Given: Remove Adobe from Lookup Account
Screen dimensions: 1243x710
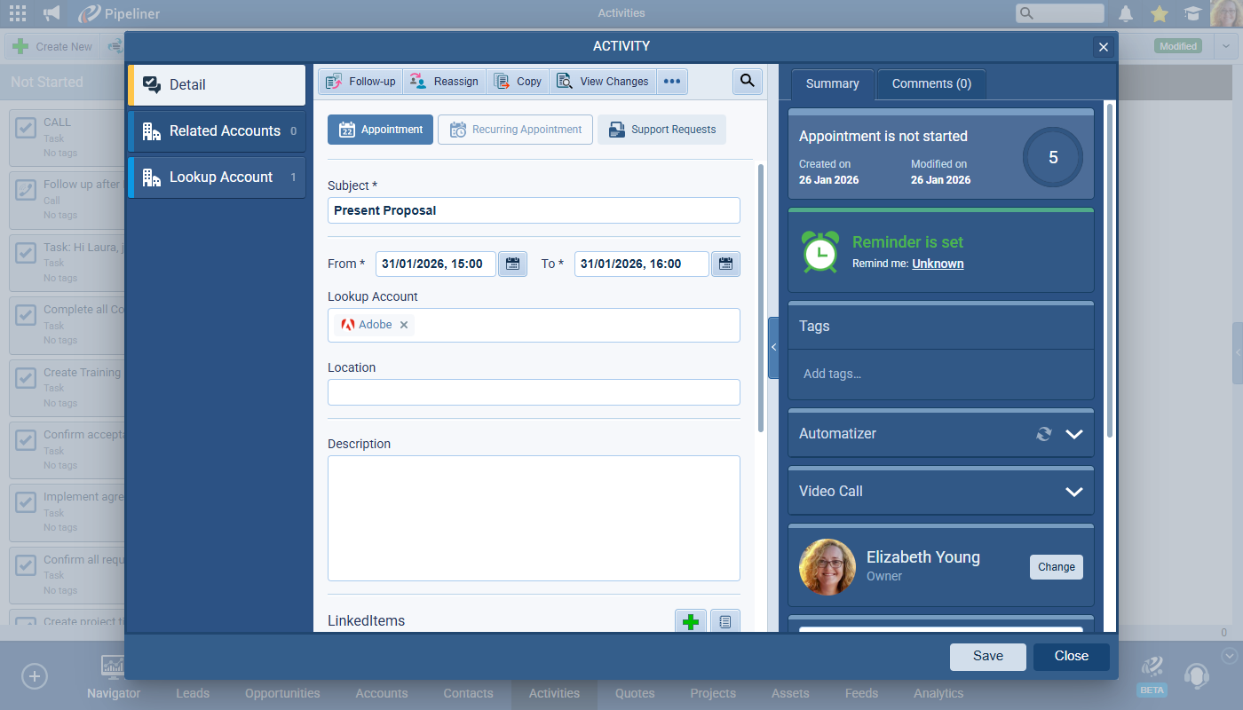Looking at the screenshot, I should (404, 325).
